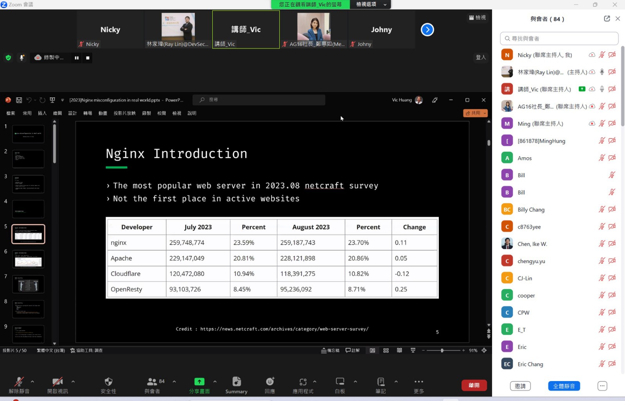Screen dimensions: 625x401
Task: Show next video thumbnails with arrow
Action: 427,30
